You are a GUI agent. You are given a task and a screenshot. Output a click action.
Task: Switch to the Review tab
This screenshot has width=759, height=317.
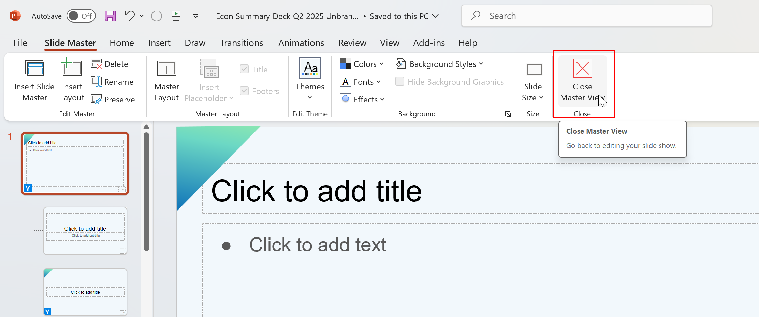pyautogui.click(x=352, y=43)
